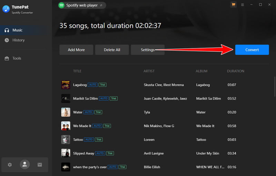Click artist name Billie Eilish

pos(152,167)
